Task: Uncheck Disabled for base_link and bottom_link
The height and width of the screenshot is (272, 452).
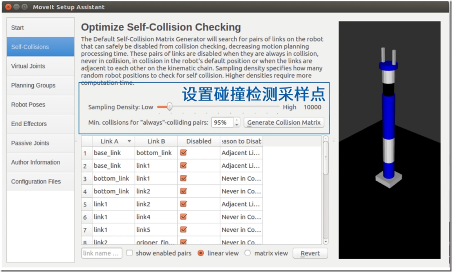Action: [x=183, y=152]
